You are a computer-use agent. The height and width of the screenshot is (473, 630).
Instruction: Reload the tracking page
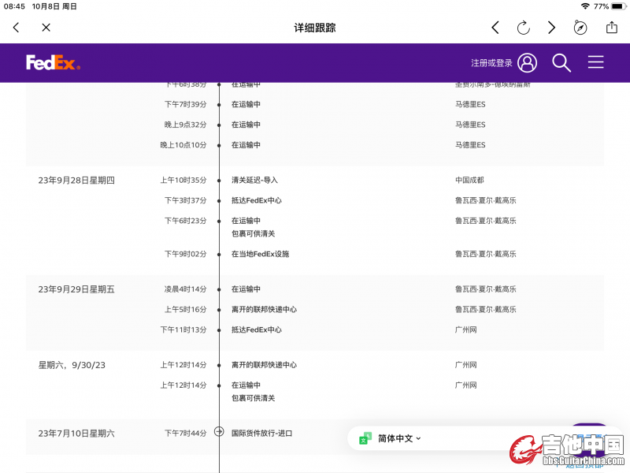[524, 28]
